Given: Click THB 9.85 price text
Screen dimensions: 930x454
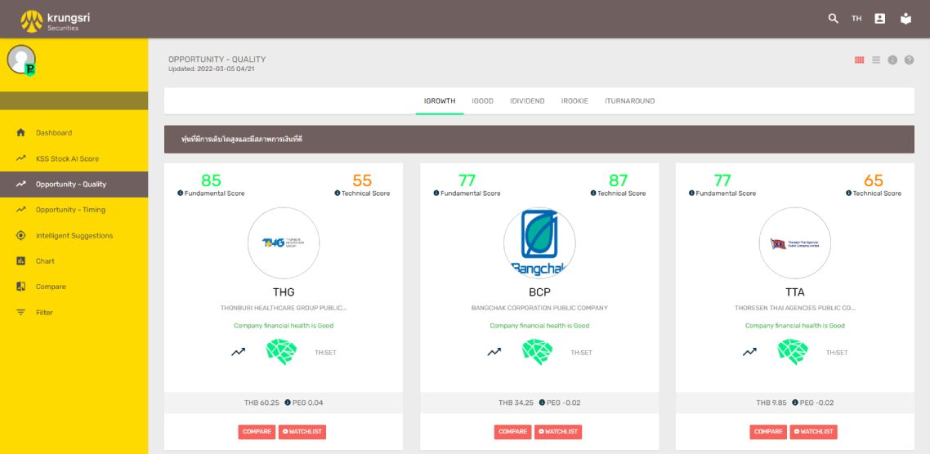Looking at the screenshot, I should [771, 403].
